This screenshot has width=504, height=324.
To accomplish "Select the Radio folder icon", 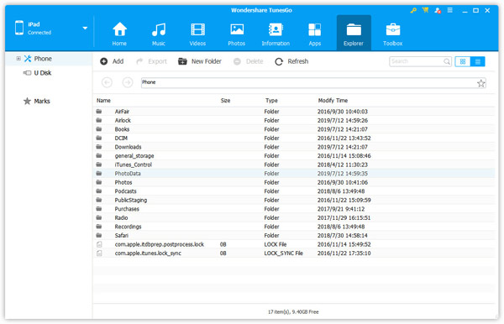I will [99, 217].
